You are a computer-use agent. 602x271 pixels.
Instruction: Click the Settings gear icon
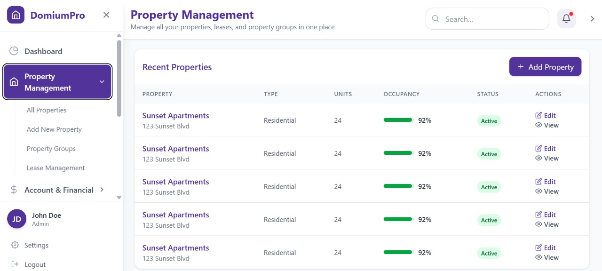(x=14, y=245)
